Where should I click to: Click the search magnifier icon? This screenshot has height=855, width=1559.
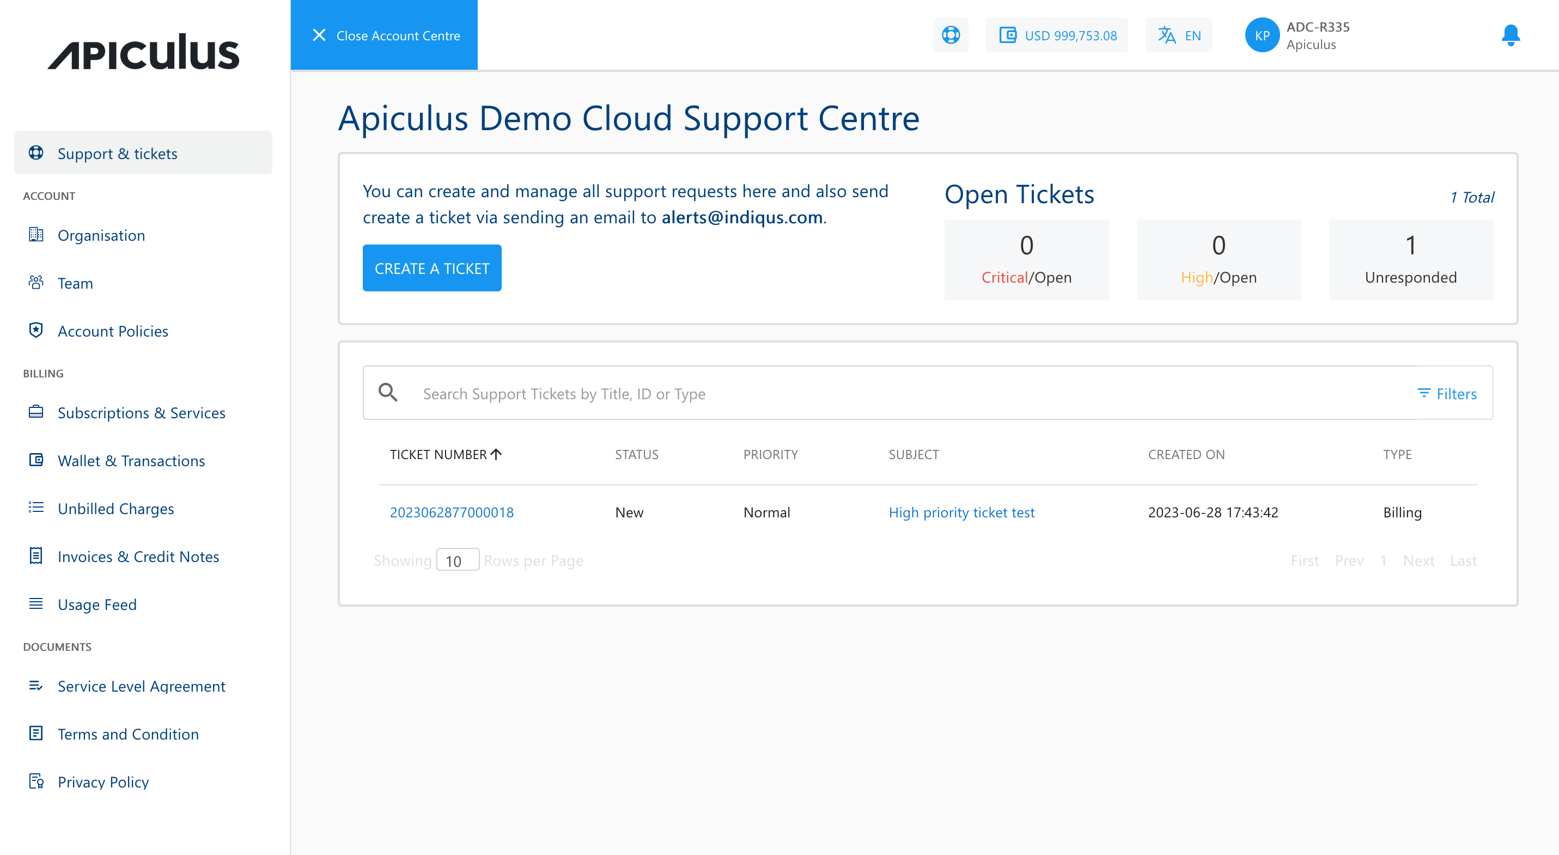click(x=388, y=393)
